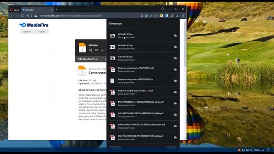Viewport: 274px width, 154px height.
Task: Open the extensions cube icon
Action: click(172, 16)
